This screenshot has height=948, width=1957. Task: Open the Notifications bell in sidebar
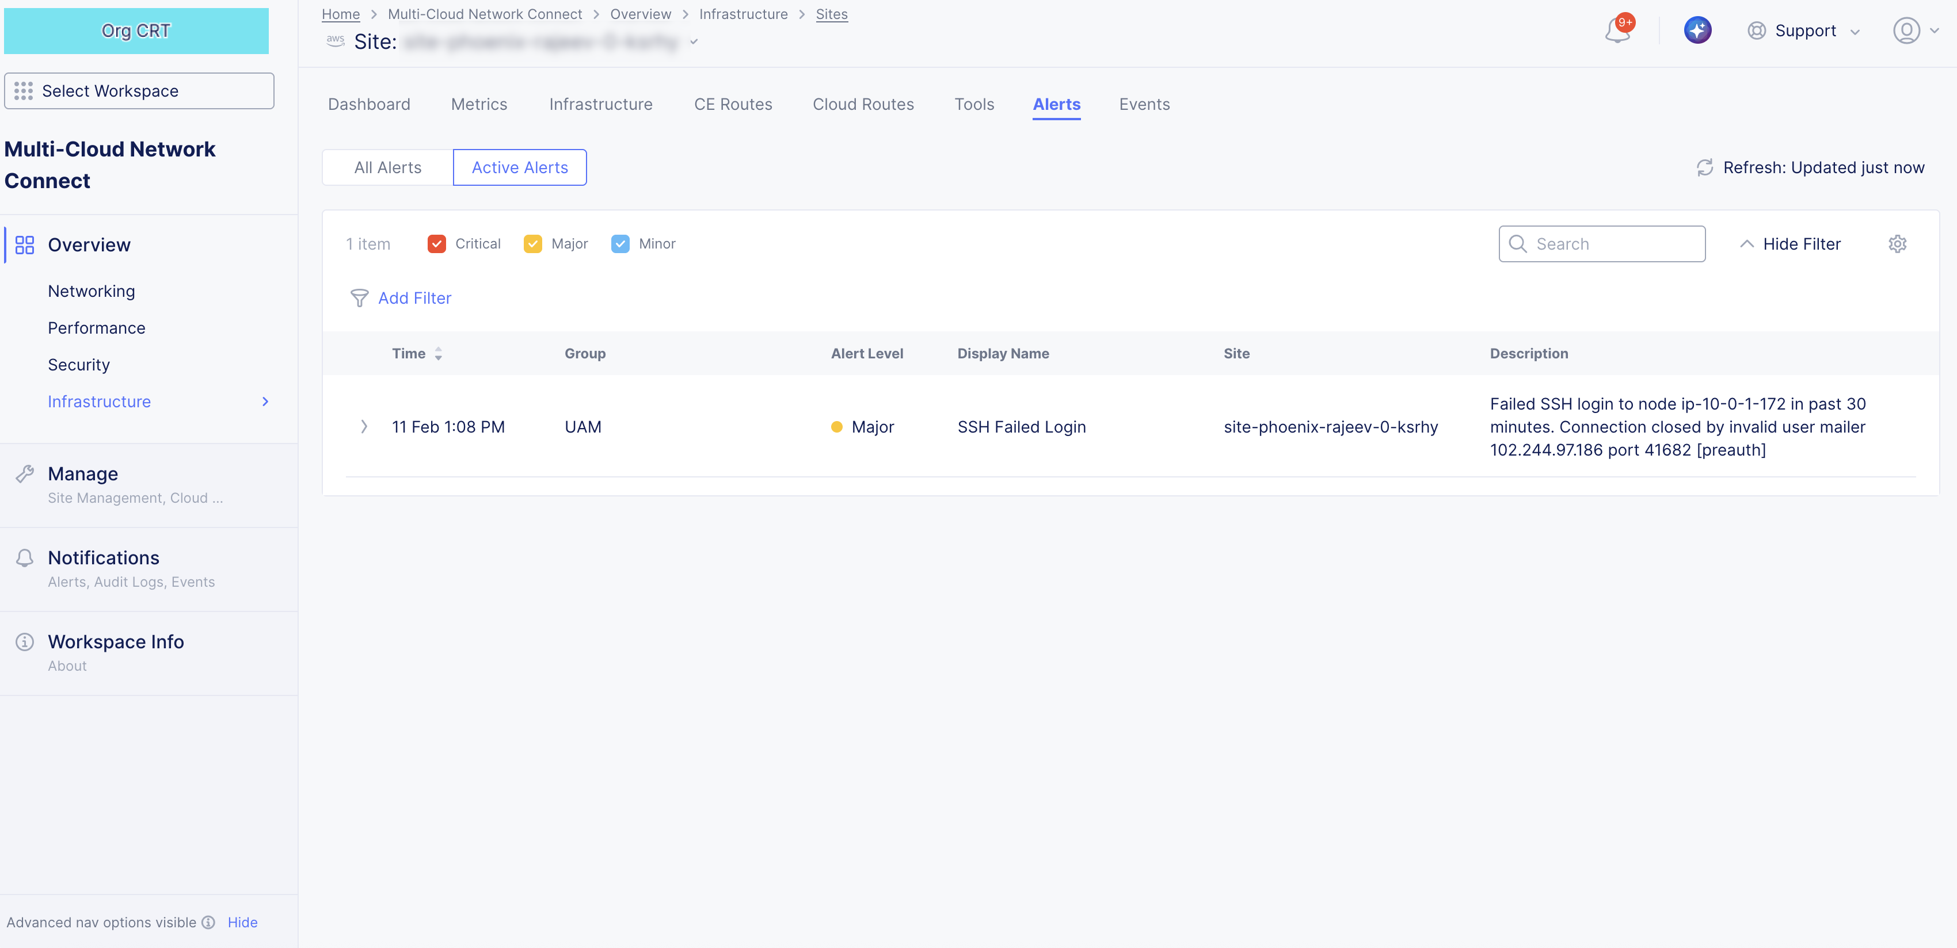[25, 557]
